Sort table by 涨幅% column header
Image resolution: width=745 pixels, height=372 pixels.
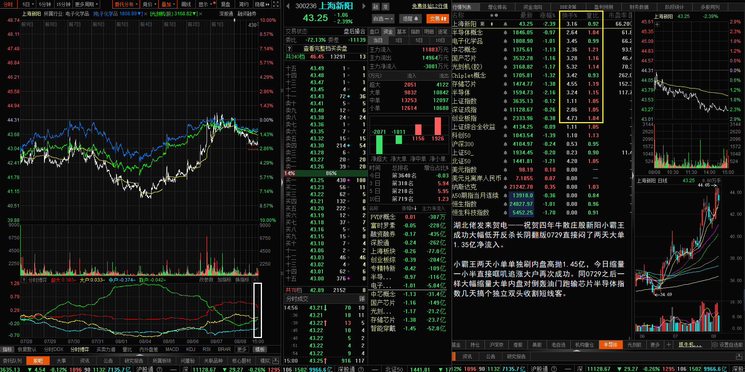[x=547, y=16]
